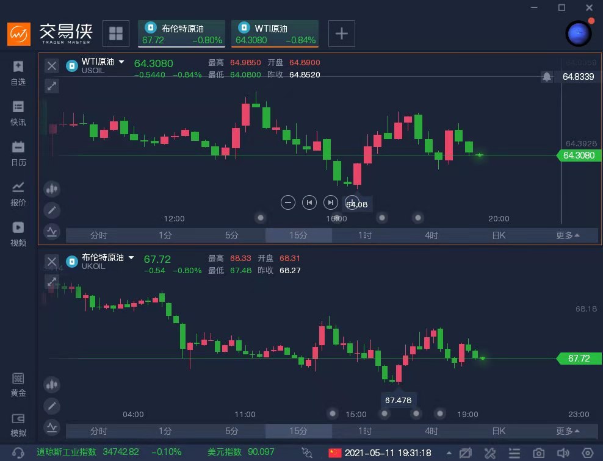The width and height of the screenshot is (603, 461).
Task: Open the 自选 watchlist sidebar icon
Action: point(18,73)
